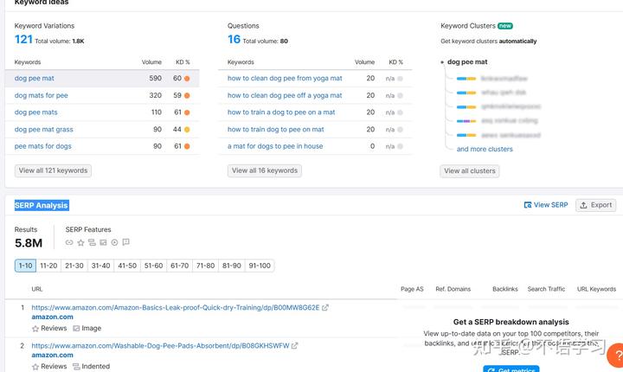
Task: Open 'how to train dog to pee on mat'
Action: point(275,129)
